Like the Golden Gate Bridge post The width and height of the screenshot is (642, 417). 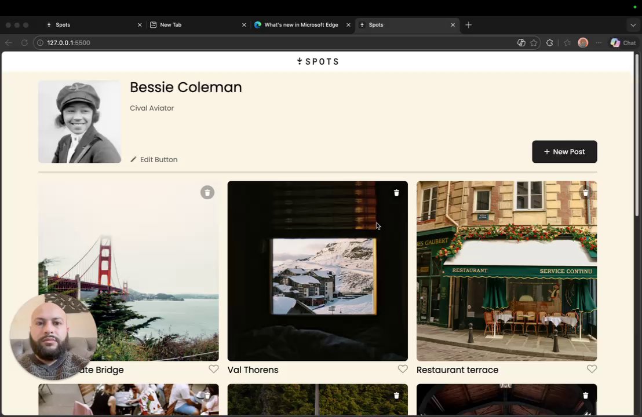pos(214,369)
